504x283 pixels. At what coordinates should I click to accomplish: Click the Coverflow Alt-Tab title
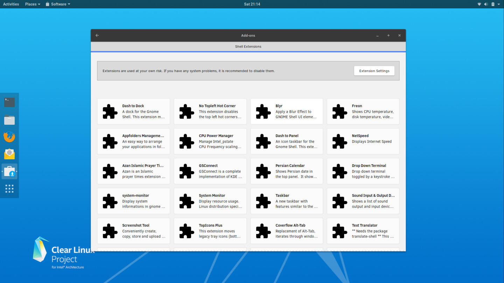pos(290,225)
